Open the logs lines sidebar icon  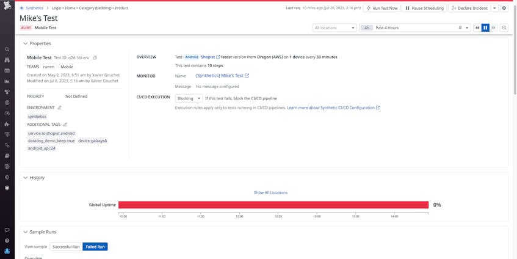[x=7, y=134]
